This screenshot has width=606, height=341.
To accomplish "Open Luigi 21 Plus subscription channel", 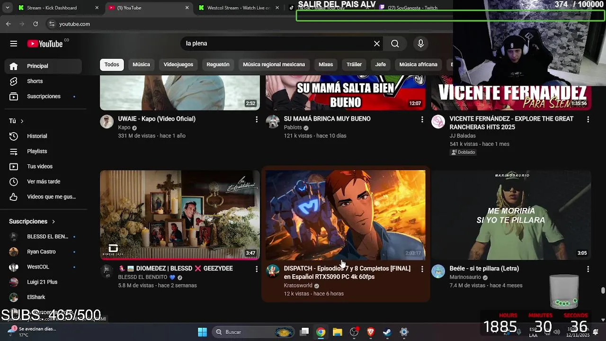I will tap(43, 282).
